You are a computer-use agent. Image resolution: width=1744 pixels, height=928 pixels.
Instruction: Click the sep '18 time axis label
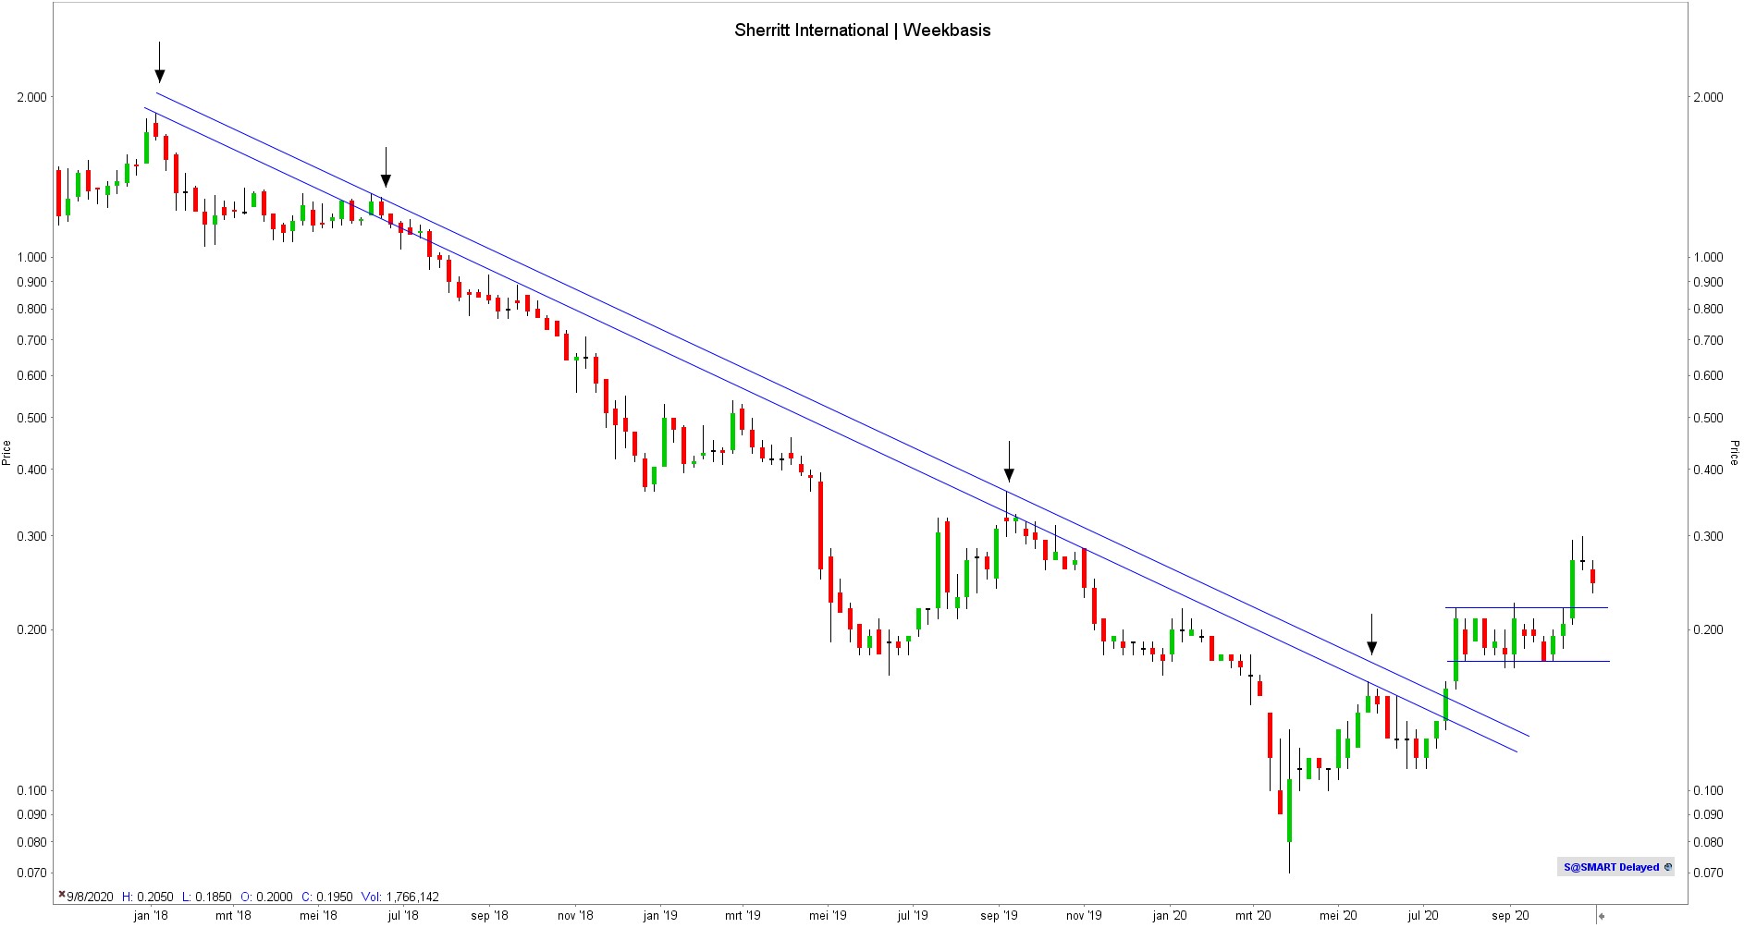pos(489,916)
